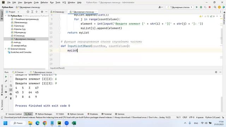Image resolution: width=226 pixels, height=127 pixels.
Task: Jump to next highlighted error arrow down
Action: (x=220, y=16)
